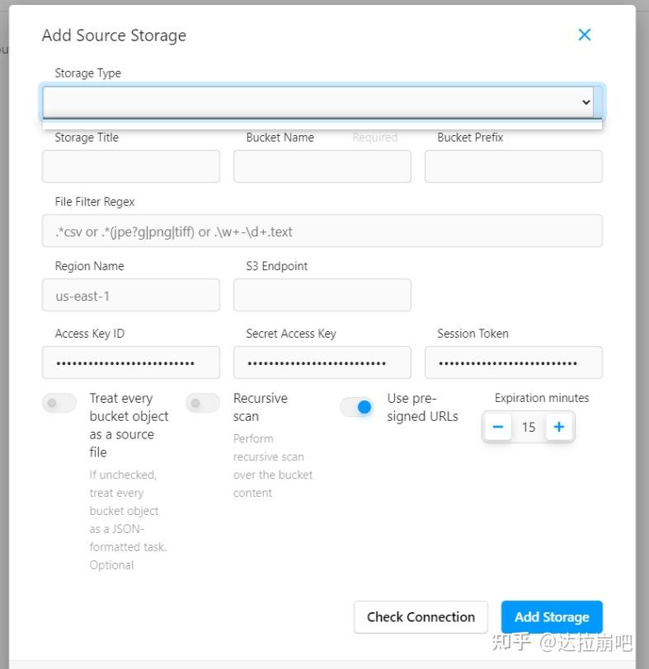Image resolution: width=649 pixels, height=669 pixels.
Task: Click the Session Token field
Action: [514, 363]
